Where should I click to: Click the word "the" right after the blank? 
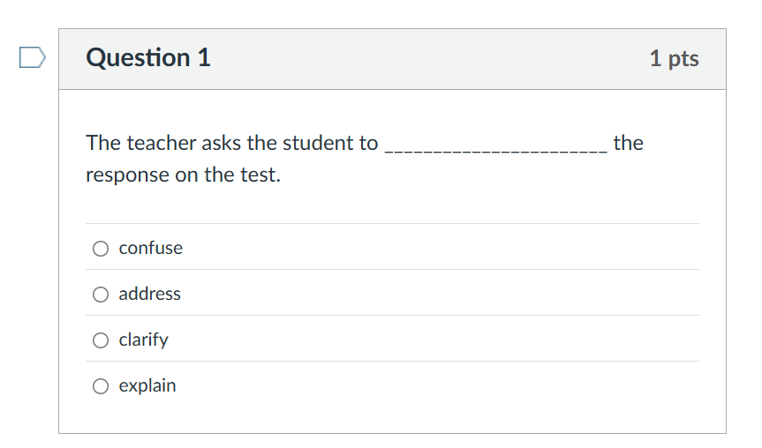coord(628,143)
